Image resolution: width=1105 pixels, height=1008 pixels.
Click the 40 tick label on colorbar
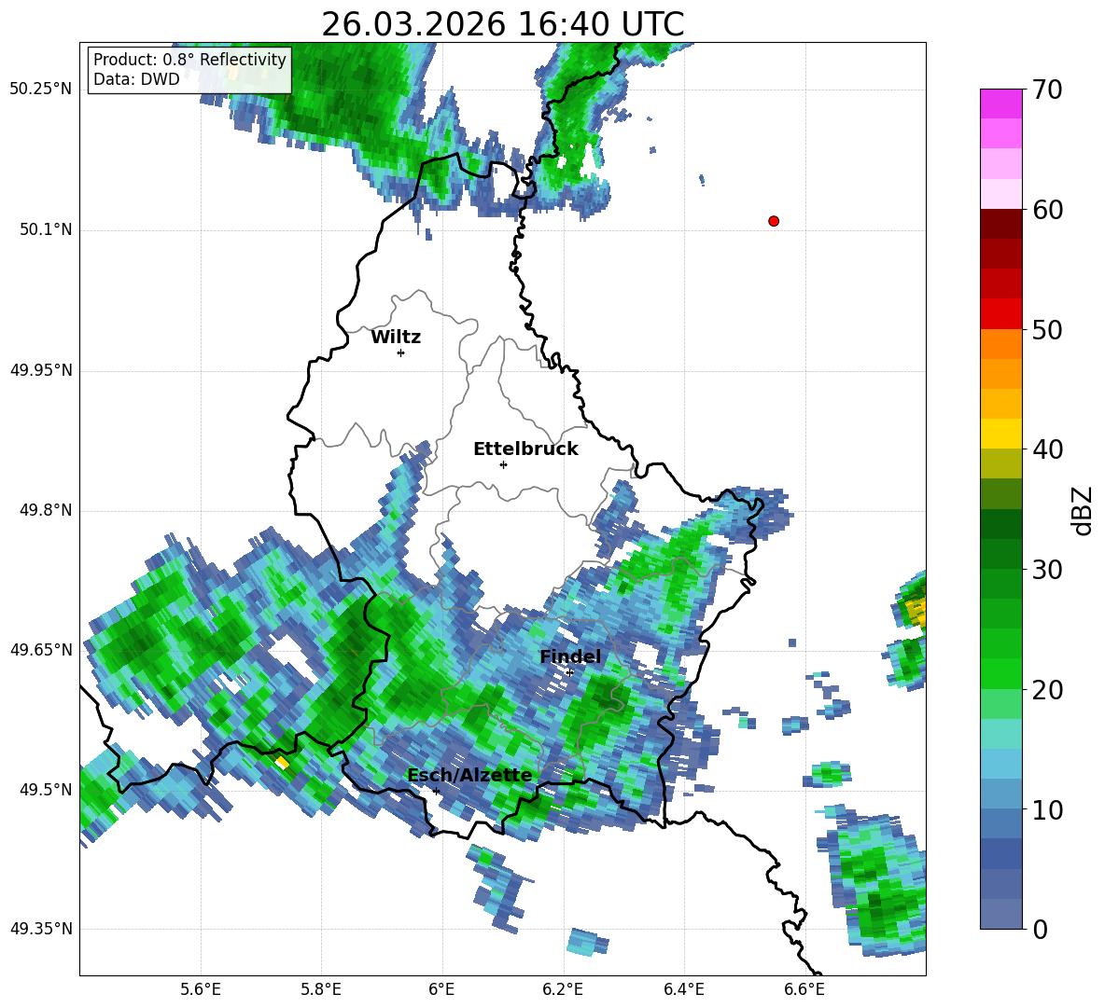(x=1047, y=449)
